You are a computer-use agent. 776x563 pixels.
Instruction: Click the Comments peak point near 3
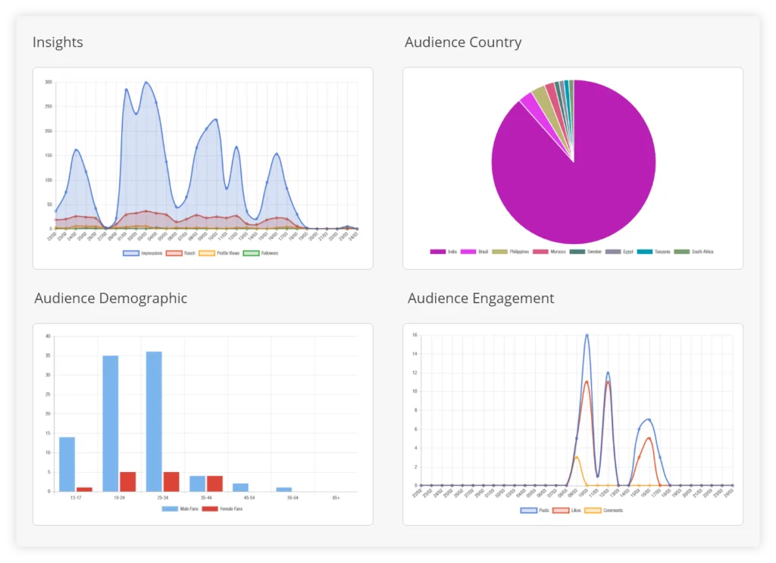coord(577,457)
